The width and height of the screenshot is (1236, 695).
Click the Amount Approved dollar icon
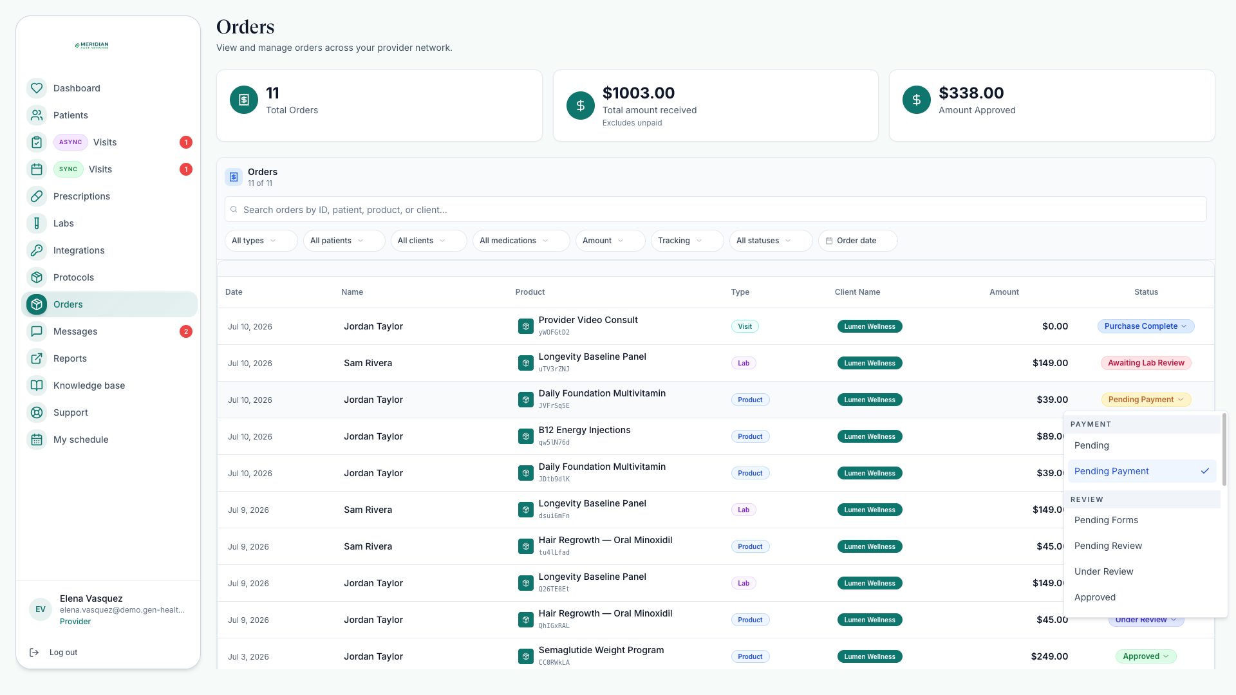point(917,100)
